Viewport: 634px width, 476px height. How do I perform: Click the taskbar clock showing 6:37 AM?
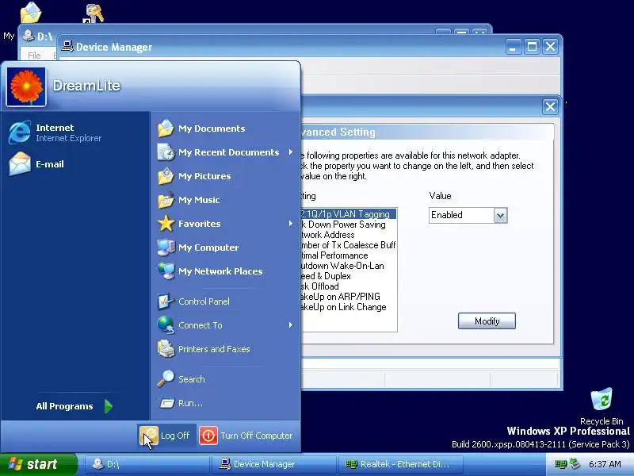coord(605,464)
